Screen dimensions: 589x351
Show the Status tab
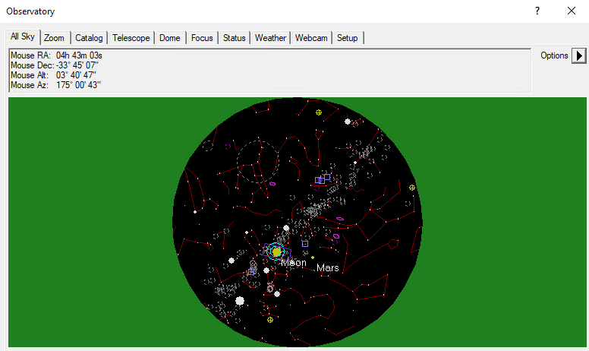(234, 38)
